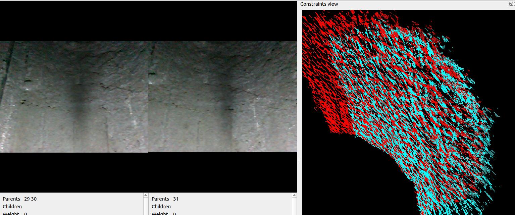Click parent IDs "29 30" in left panel
This screenshot has height=215, width=515.
pos(30,199)
